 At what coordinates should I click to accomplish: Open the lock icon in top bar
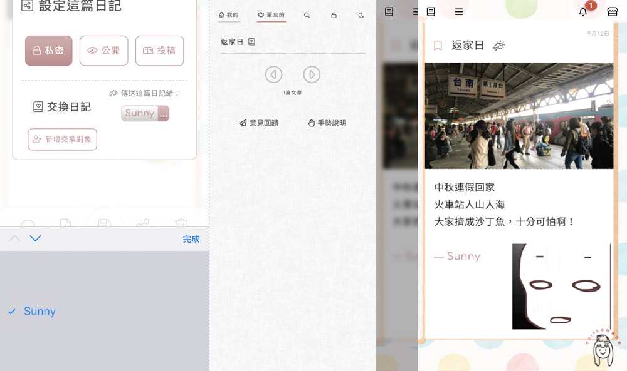[x=334, y=15]
